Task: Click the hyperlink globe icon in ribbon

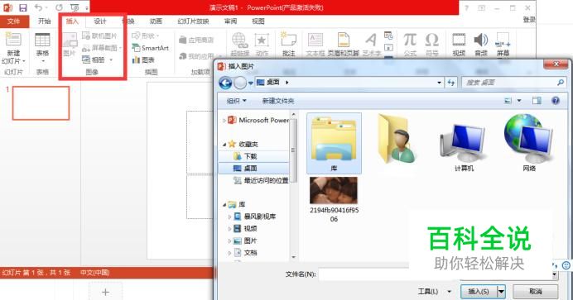Action: 240,40
